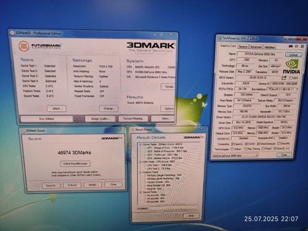Click the Comment input field
This screenshot has height=231, width=308.
pyautogui.click(x=174, y=209)
